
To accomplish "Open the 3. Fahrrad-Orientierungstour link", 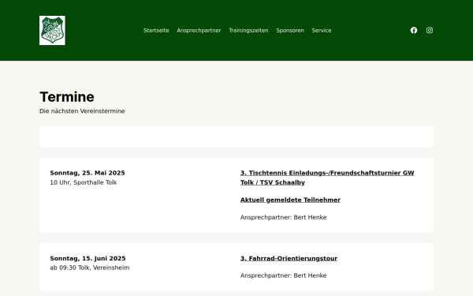I will [289, 259].
